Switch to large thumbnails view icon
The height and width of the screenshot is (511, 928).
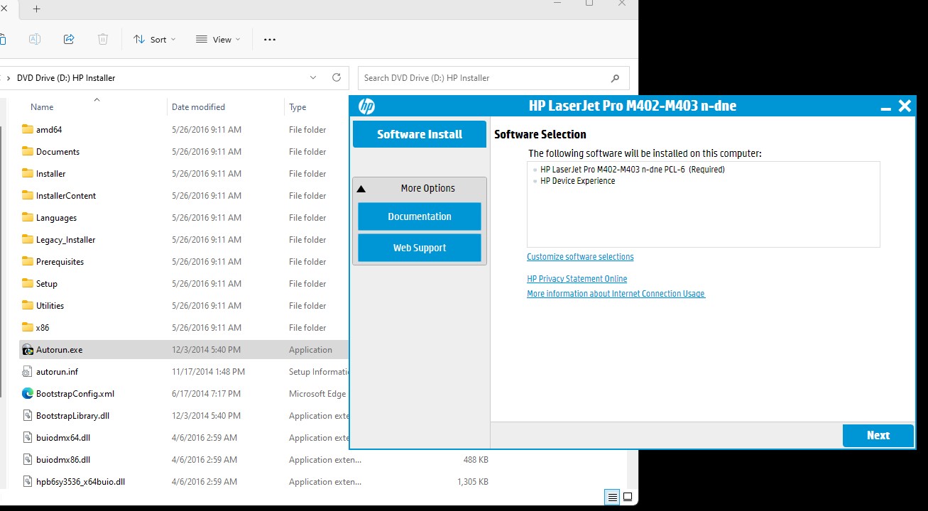pos(627,497)
